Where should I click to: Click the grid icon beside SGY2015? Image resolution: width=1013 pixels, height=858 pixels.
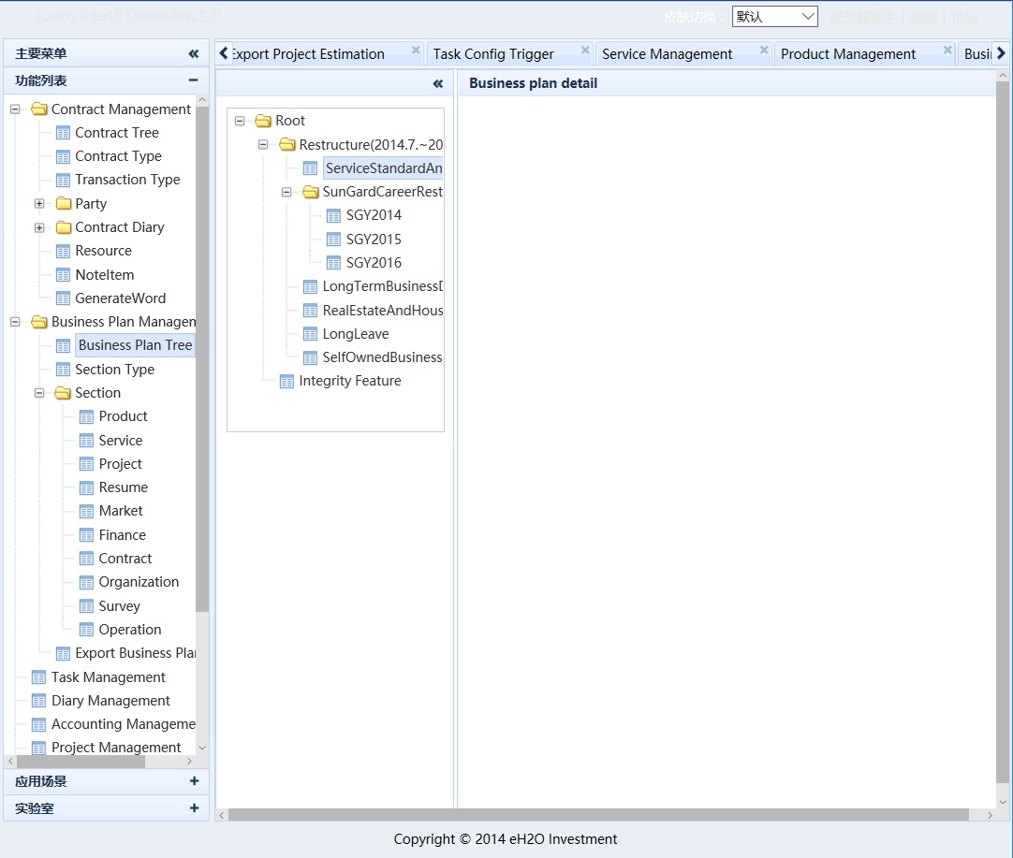tap(333, 240)
